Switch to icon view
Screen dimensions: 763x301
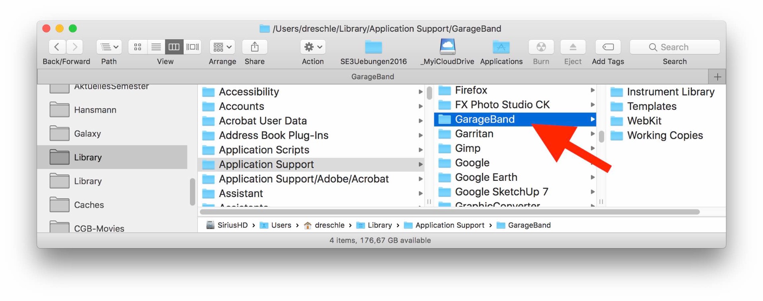coord(138,47)
